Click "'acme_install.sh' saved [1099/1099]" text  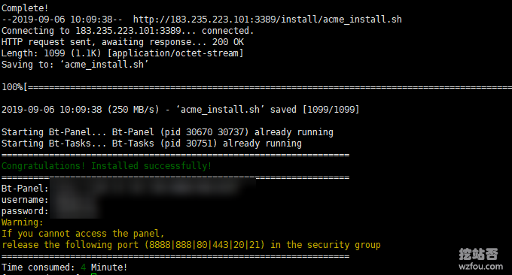(268, 110)
